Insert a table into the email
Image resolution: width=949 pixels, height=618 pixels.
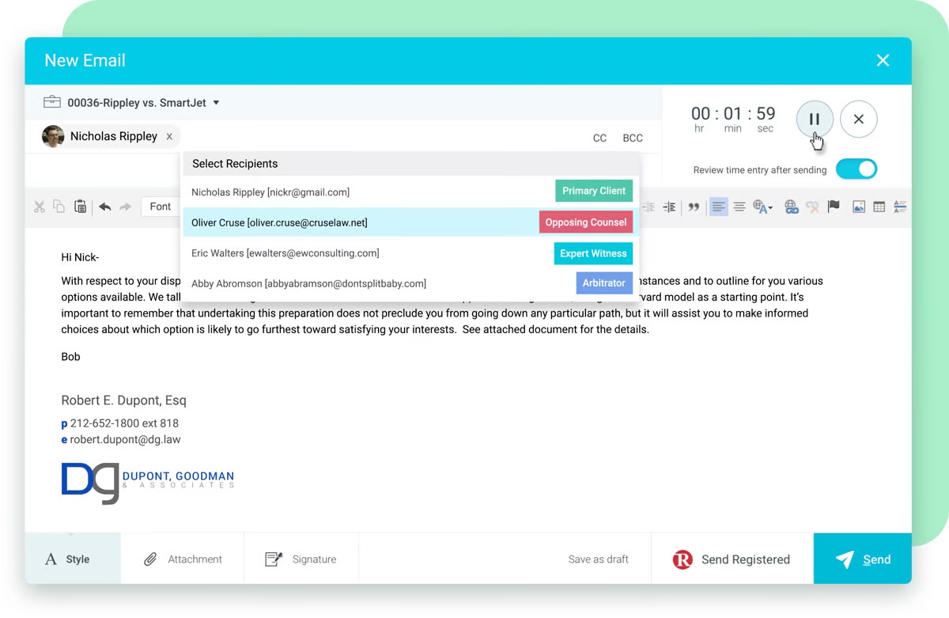(879, 207)
